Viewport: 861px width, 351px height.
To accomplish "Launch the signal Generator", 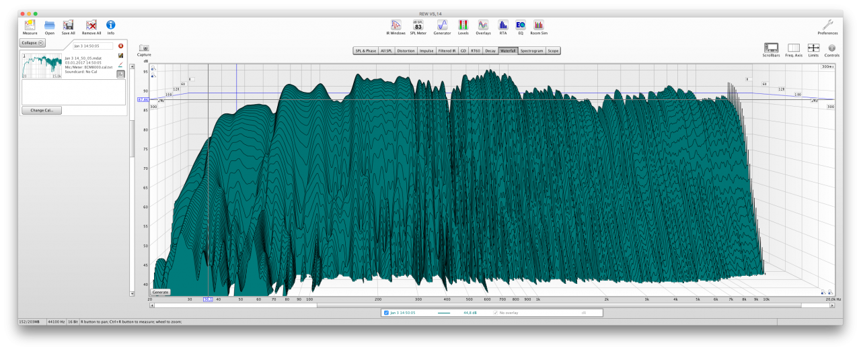I will pyautogui.click(x=442, y=26).
